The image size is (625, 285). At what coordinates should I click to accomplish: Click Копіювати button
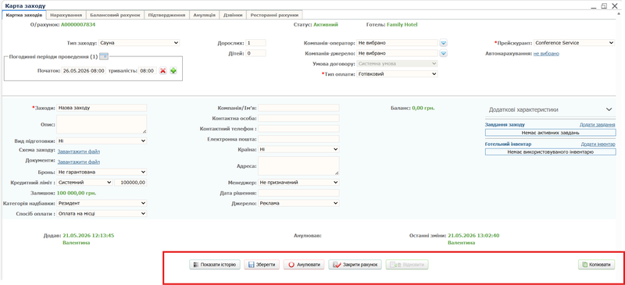click(x=597, y=264)
